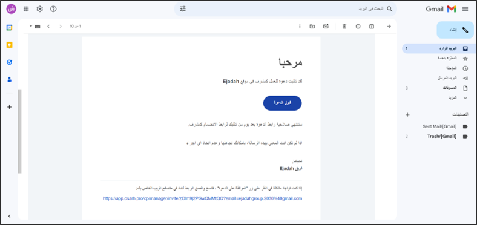Open Google Keep side panel

10,45
